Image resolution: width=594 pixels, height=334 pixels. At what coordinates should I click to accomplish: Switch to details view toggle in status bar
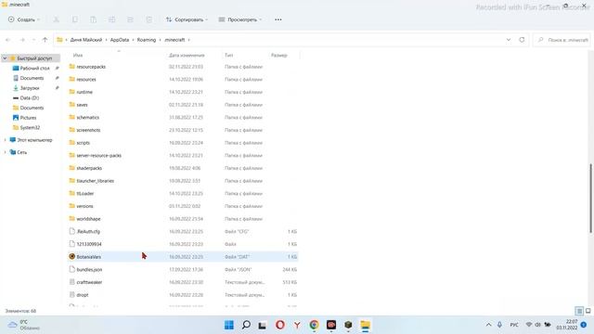(579, 311)
